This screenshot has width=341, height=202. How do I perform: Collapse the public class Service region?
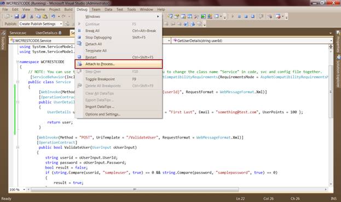(18, 82)
